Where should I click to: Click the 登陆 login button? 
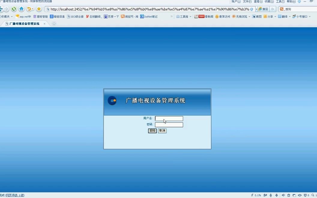point(152,130)
